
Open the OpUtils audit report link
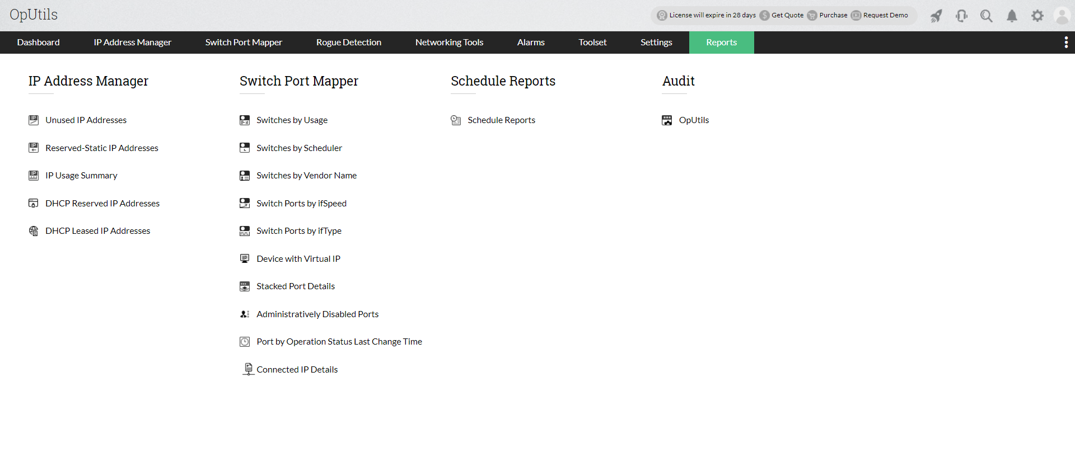click(x=694, y=120)
